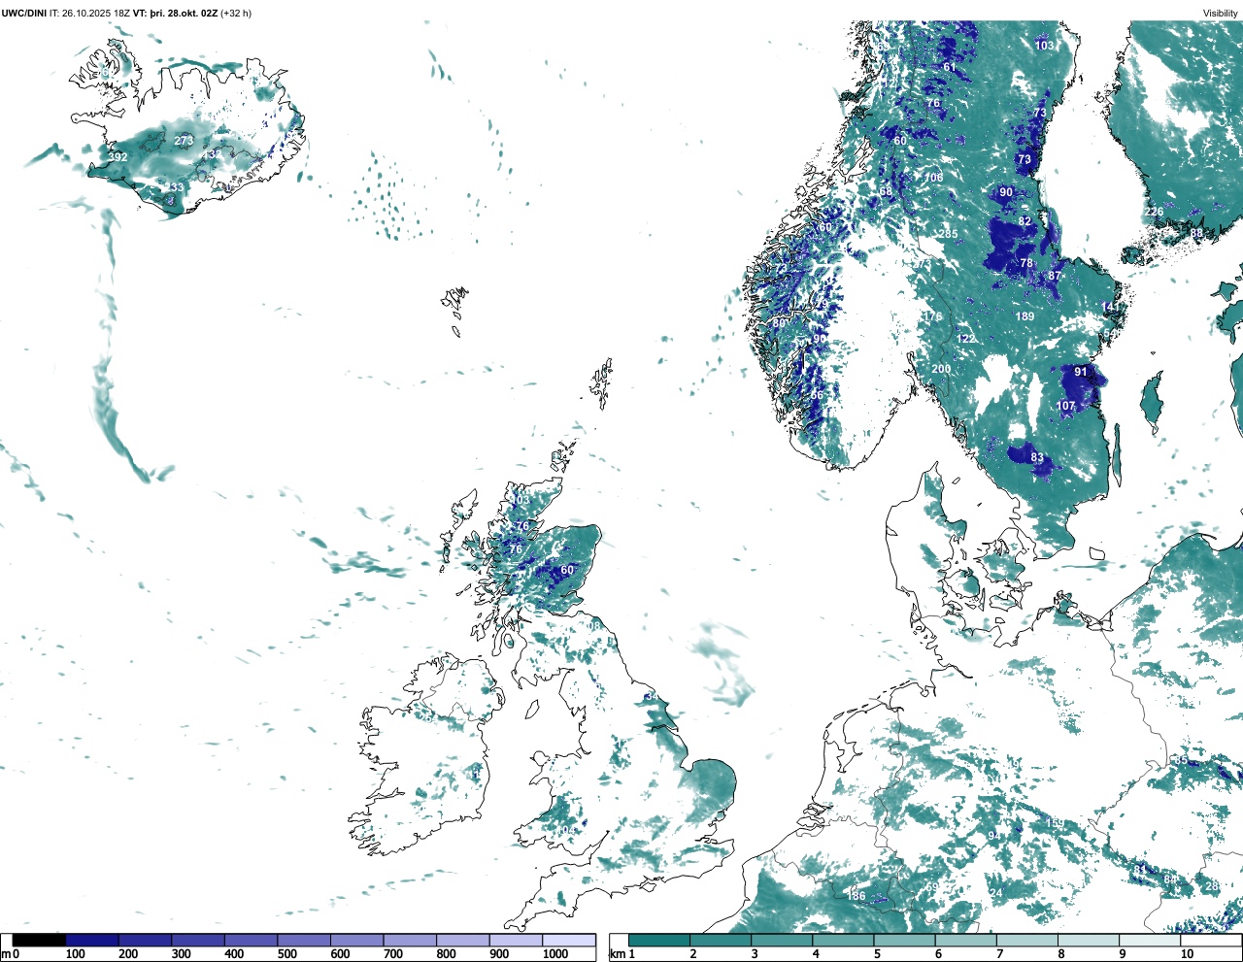The width and height of the screenshot is (1243, 962).
Task: Click the "186" value over northern France
Action: [x=857, y=896]
